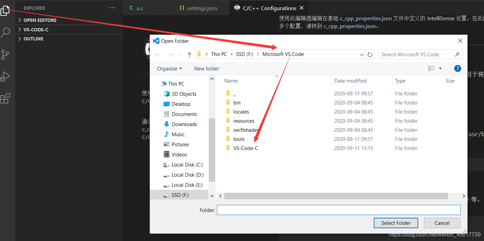484x241 pixels.
Task: Select Local Disk (C:) drive
Action: point(187,164)
